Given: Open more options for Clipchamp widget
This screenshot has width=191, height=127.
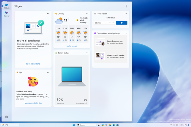Looking at the screenshot, I should (126, 33).
